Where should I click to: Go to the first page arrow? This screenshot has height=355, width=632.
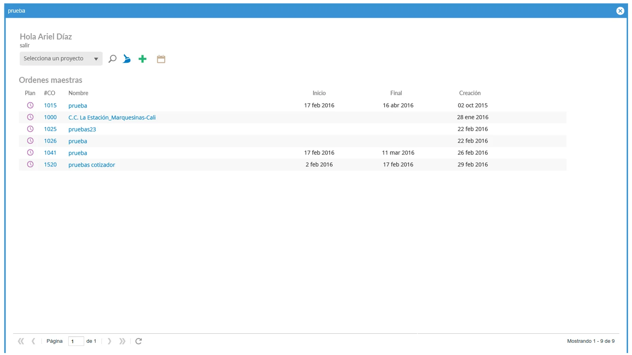click(21, 341)
